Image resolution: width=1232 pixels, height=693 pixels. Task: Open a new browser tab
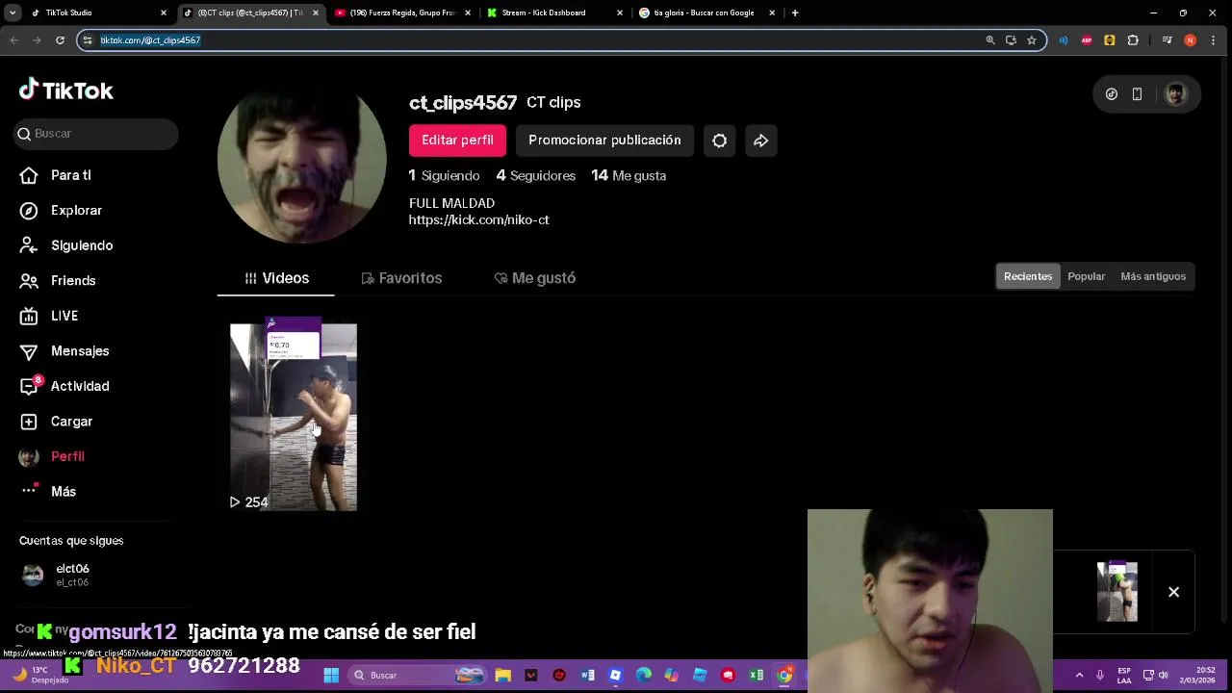click(x=795, y=13)
